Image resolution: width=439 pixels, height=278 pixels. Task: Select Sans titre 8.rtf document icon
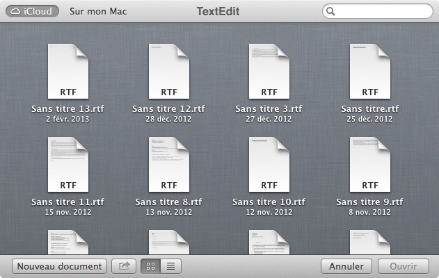[x=169, y=165]
